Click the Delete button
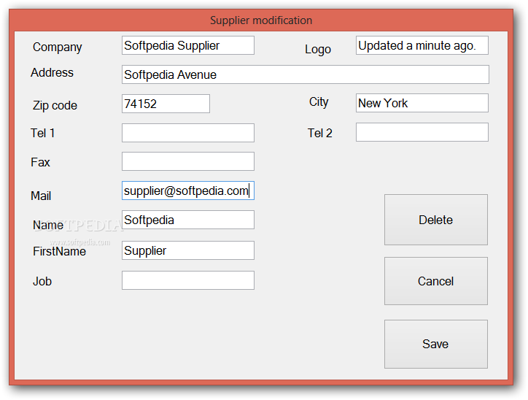 [435, 220]
